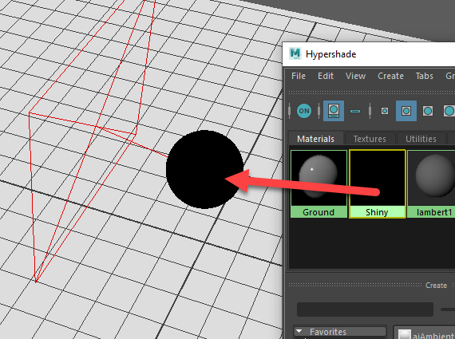Open the Hypershade Tabs menu

click(424, 76)
